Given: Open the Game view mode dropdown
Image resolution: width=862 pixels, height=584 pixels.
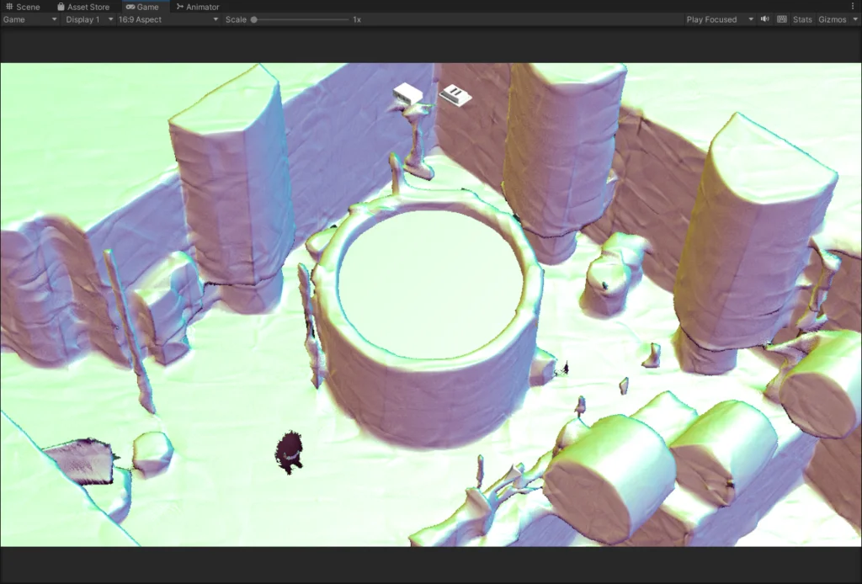Looking at the screenshot, I should click(x=30, y=19).
